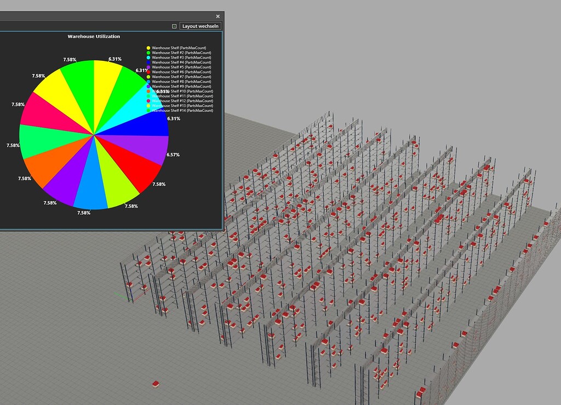Screen dimensions: 561x405
Task: Click the cyan marker for Warehouse Shelf #3
Action: tap(148, 58)
